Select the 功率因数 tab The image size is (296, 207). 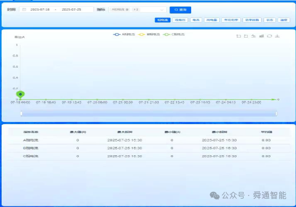252,20
